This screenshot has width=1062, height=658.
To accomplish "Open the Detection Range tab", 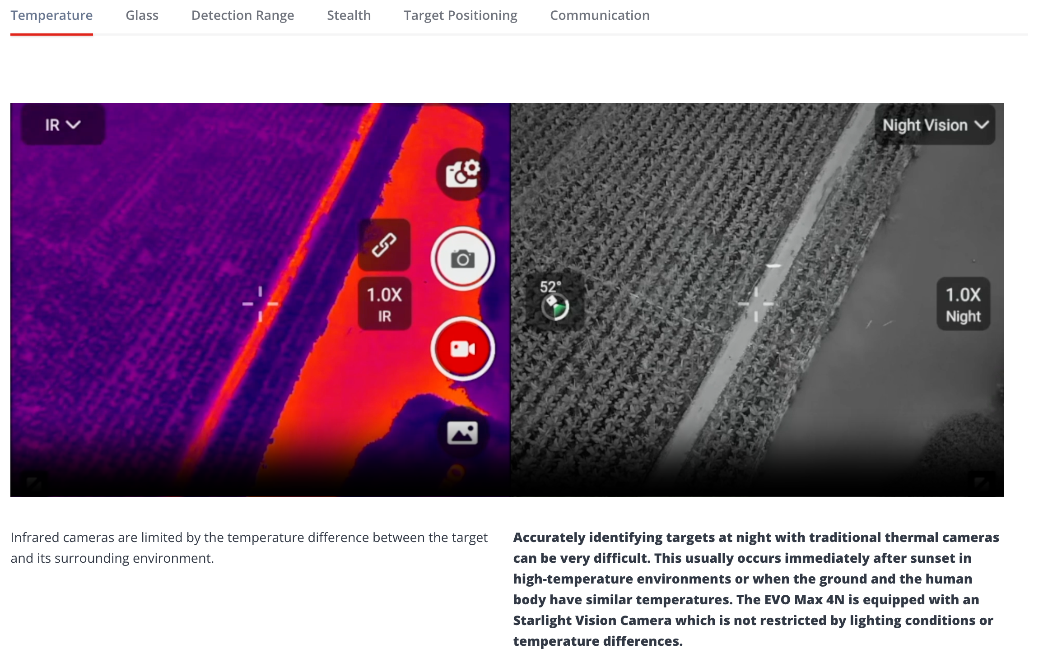I will coord(242,16).
